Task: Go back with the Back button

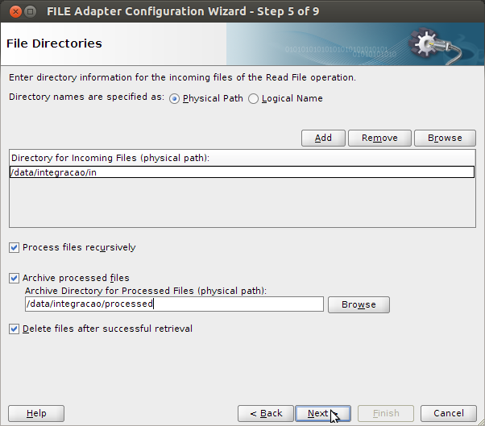Action: click(266, 414)
